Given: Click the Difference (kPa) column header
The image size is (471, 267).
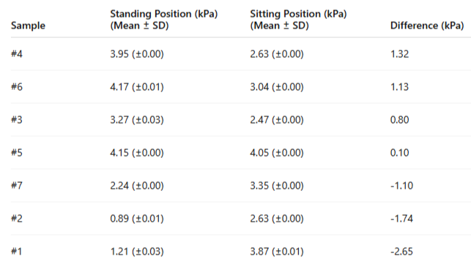Looking at the screenshot, I should pos(427,26).
